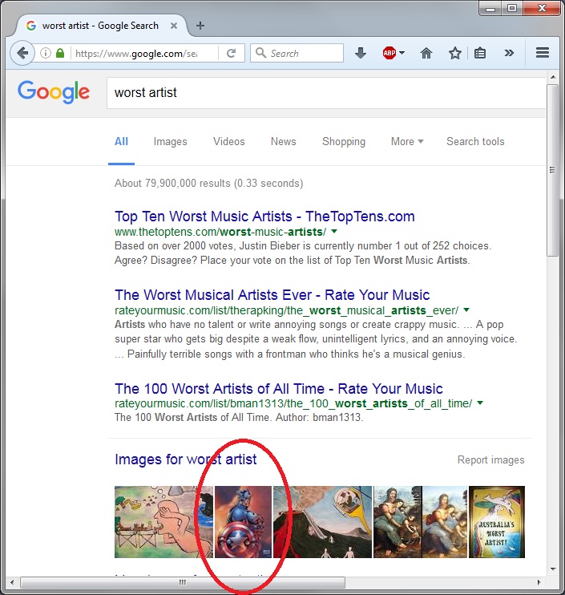Click the Captain America image thumbnail
This screenshot has height=595, width=565.
[x=243, y=521]
